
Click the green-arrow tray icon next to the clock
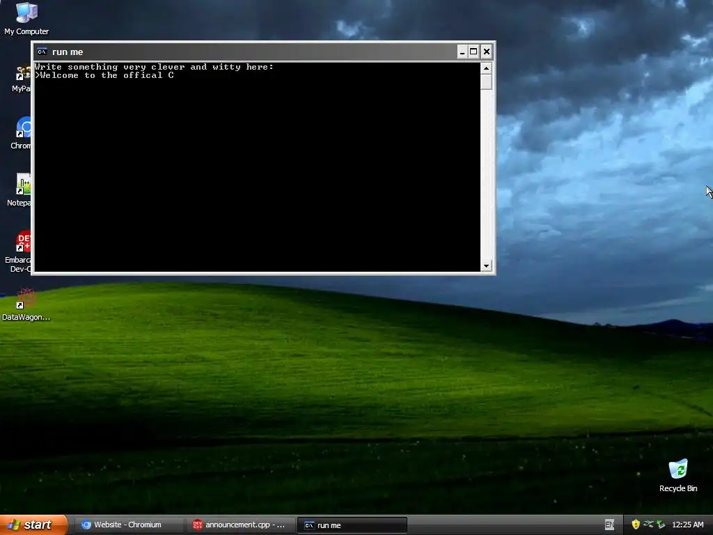pos(661,525)
